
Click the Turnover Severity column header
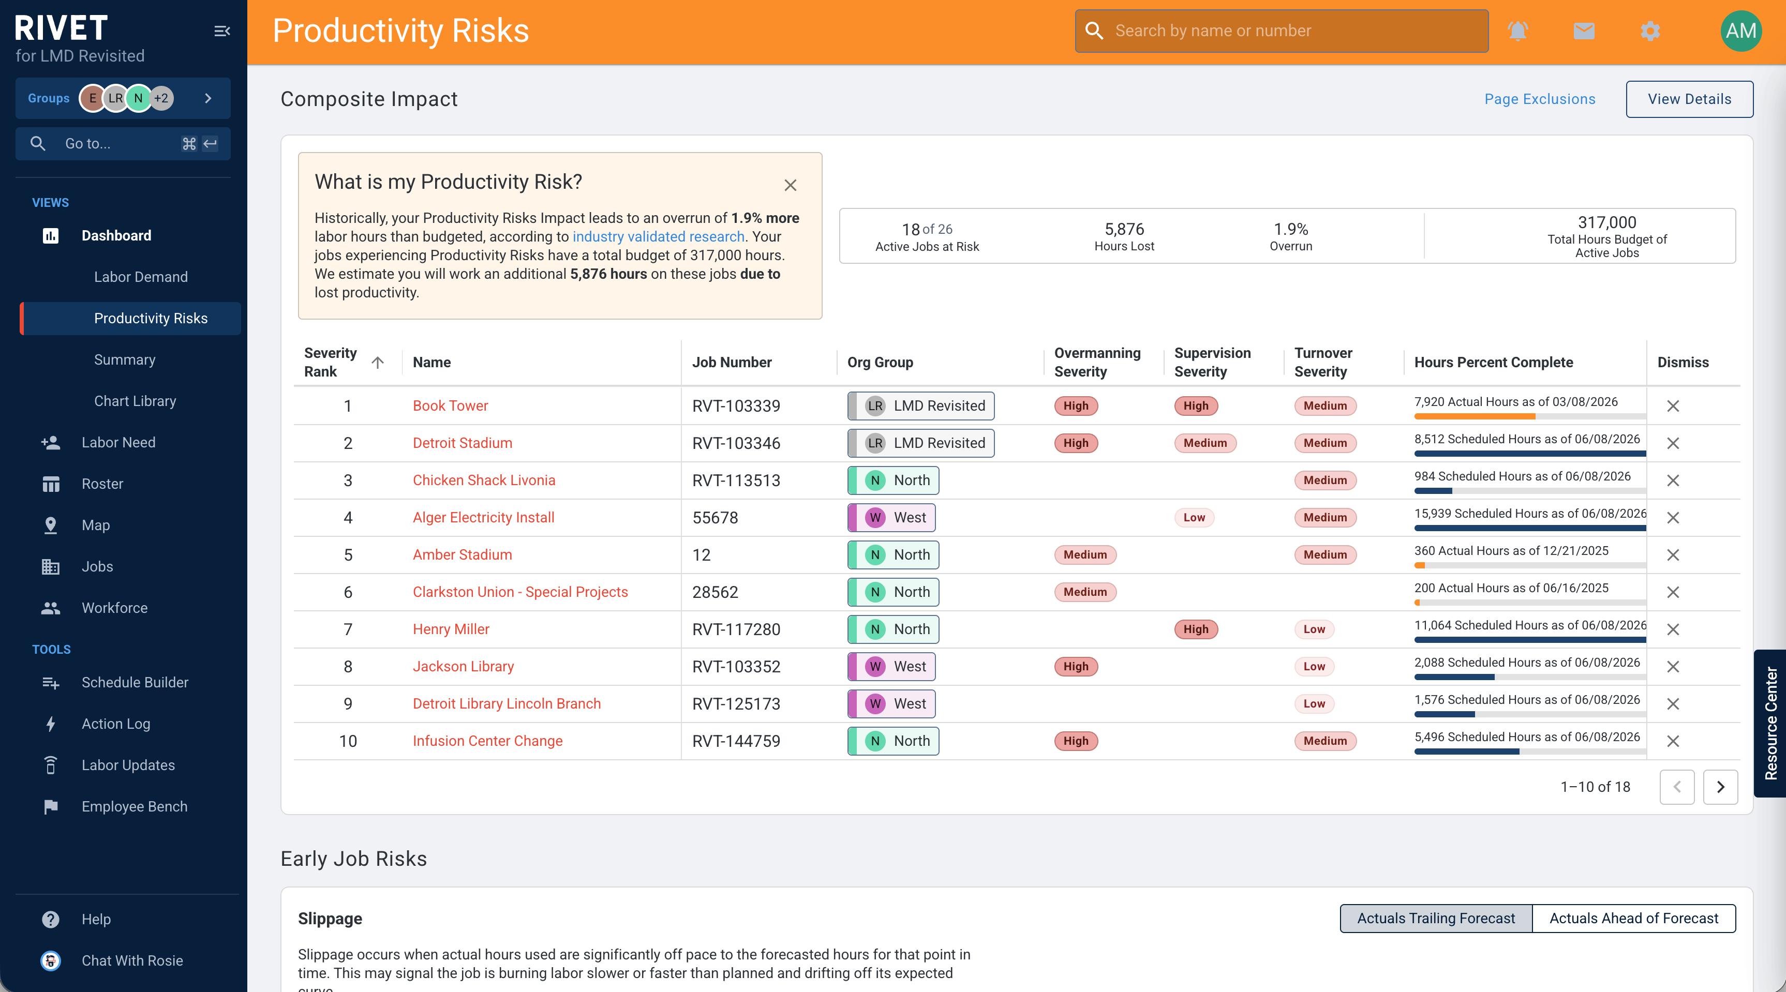(1323, 363)
